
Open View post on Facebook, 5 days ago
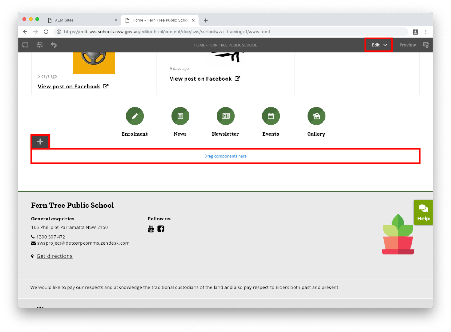[69, 86]
